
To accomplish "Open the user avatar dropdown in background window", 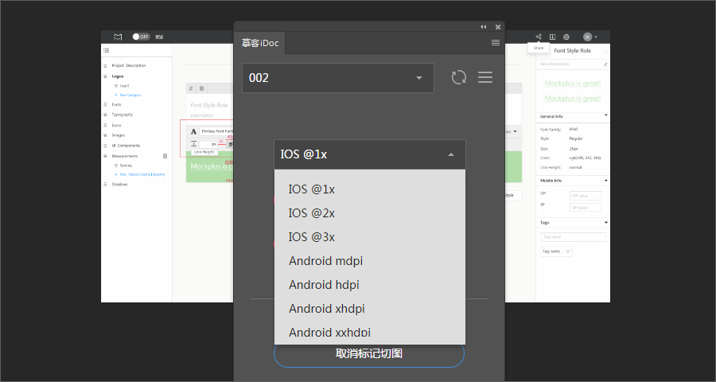I will pos(590,37).
